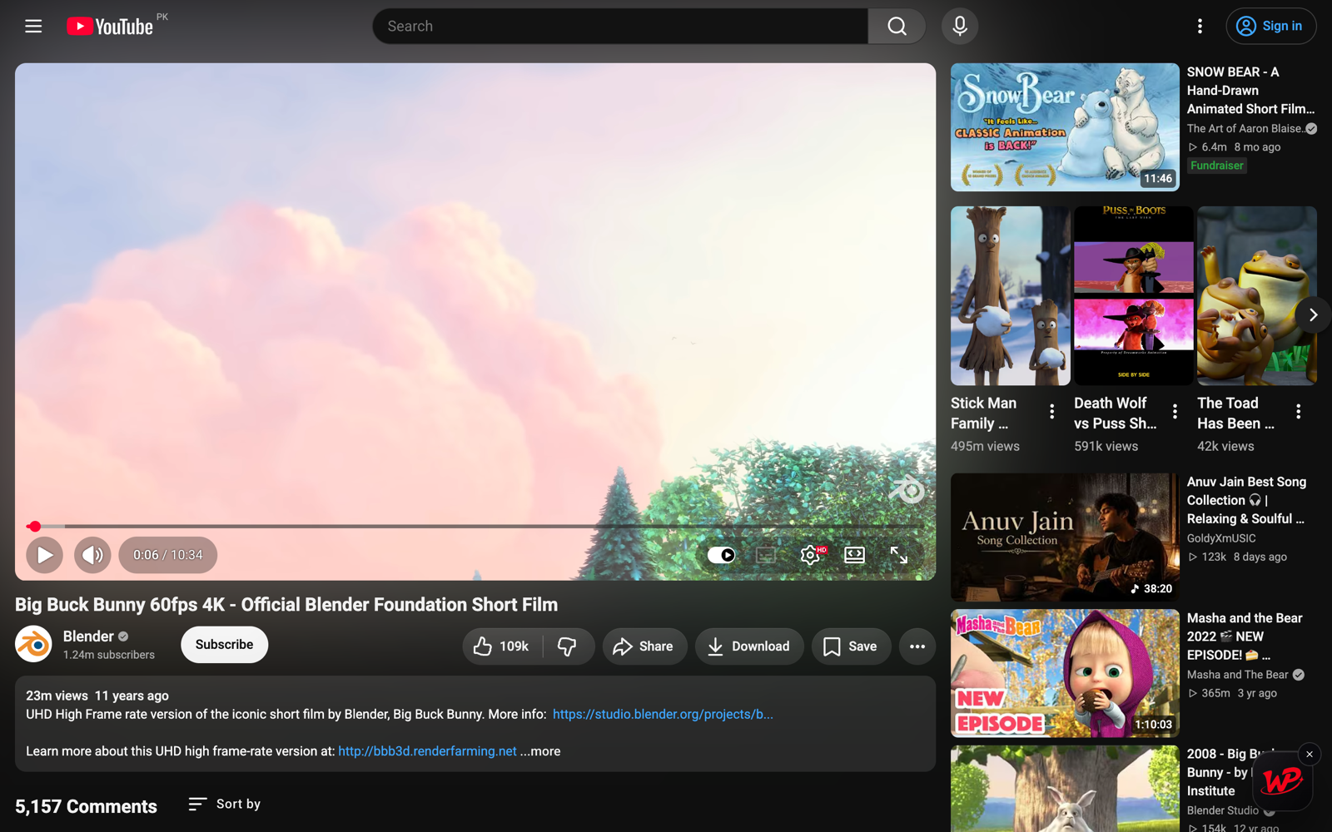The width and height of the screenshot is (1332, 832).
Task: Click the red playhead scrubber
Action: pyautogui.click(x=34, y=526)
